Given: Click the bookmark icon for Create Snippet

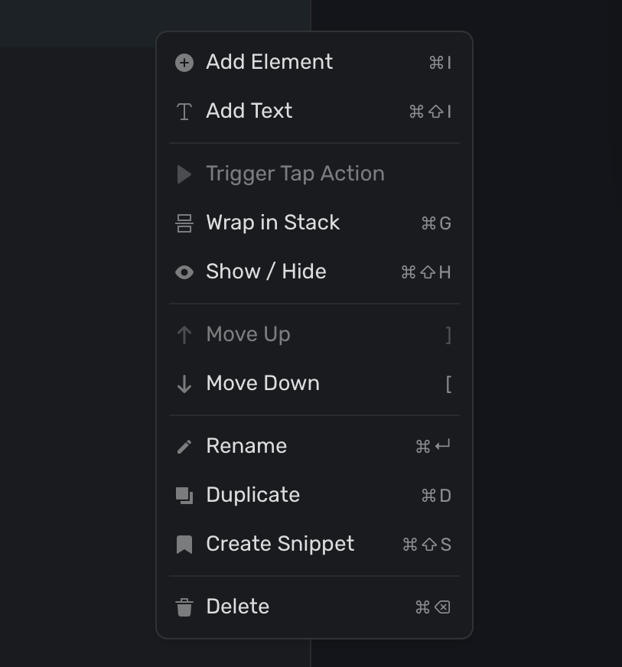Looking at the screenshot, I should pos(184,545).
